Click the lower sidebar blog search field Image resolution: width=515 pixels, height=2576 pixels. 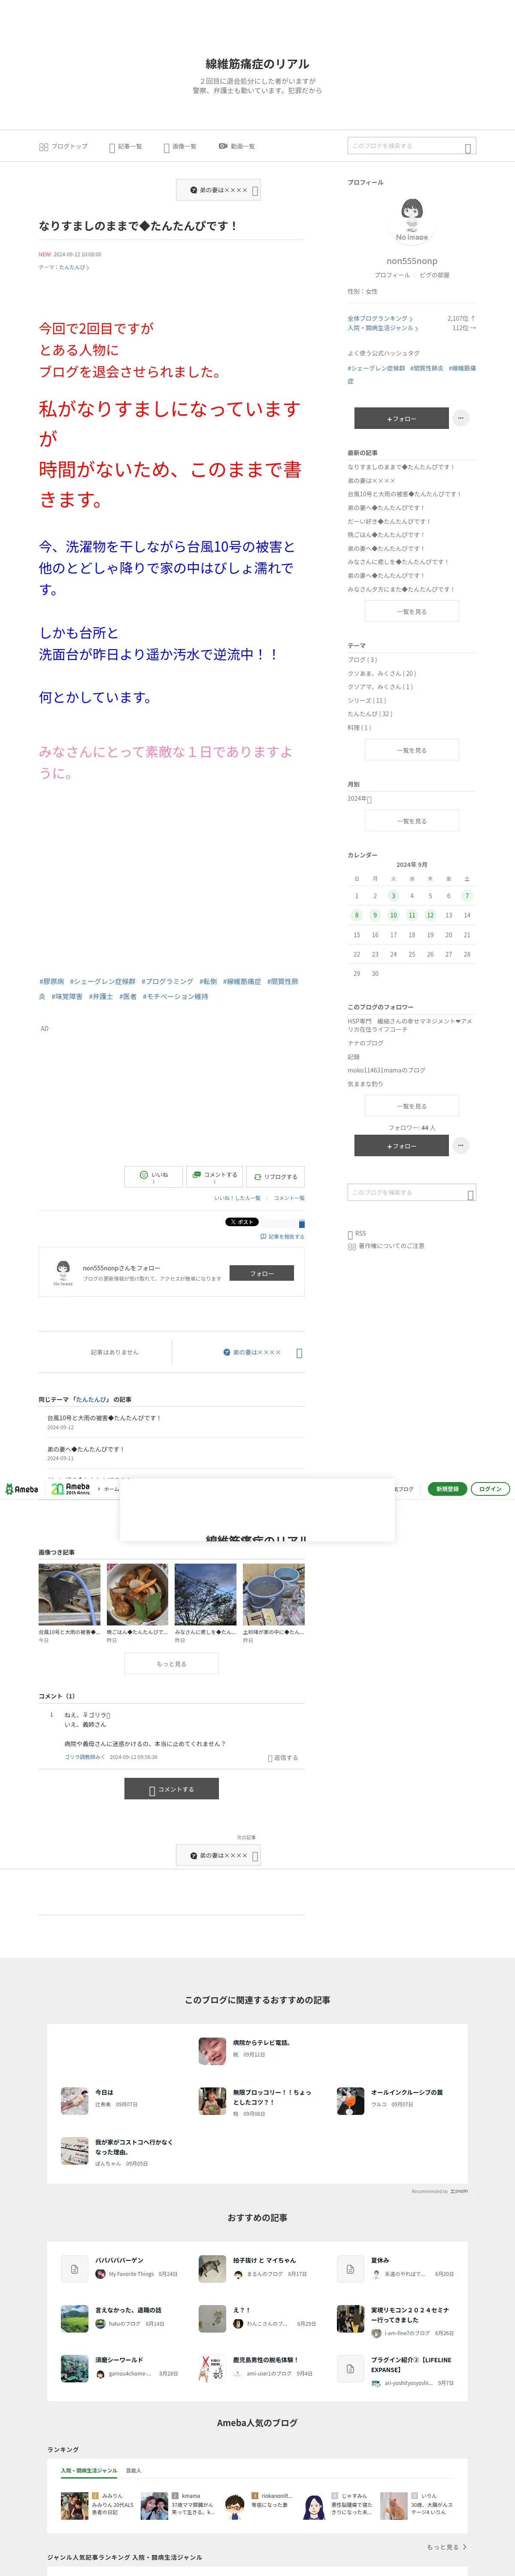411,1192
